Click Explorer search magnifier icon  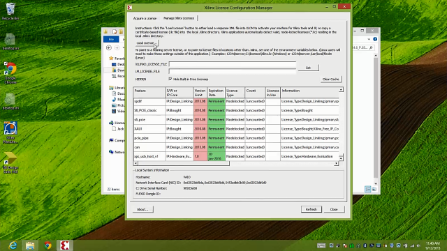point(371,47)
